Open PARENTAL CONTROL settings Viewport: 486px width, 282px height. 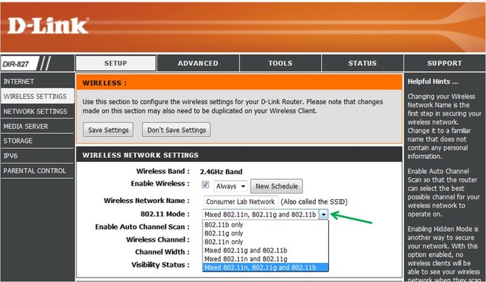point(37,170)
